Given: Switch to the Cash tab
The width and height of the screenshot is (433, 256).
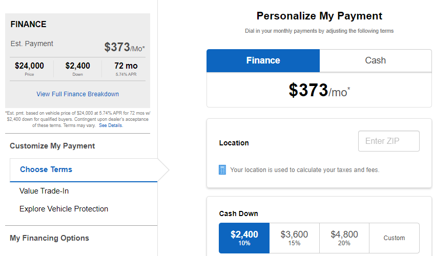Looking at the screenshot, I should (x=376, y=60).
